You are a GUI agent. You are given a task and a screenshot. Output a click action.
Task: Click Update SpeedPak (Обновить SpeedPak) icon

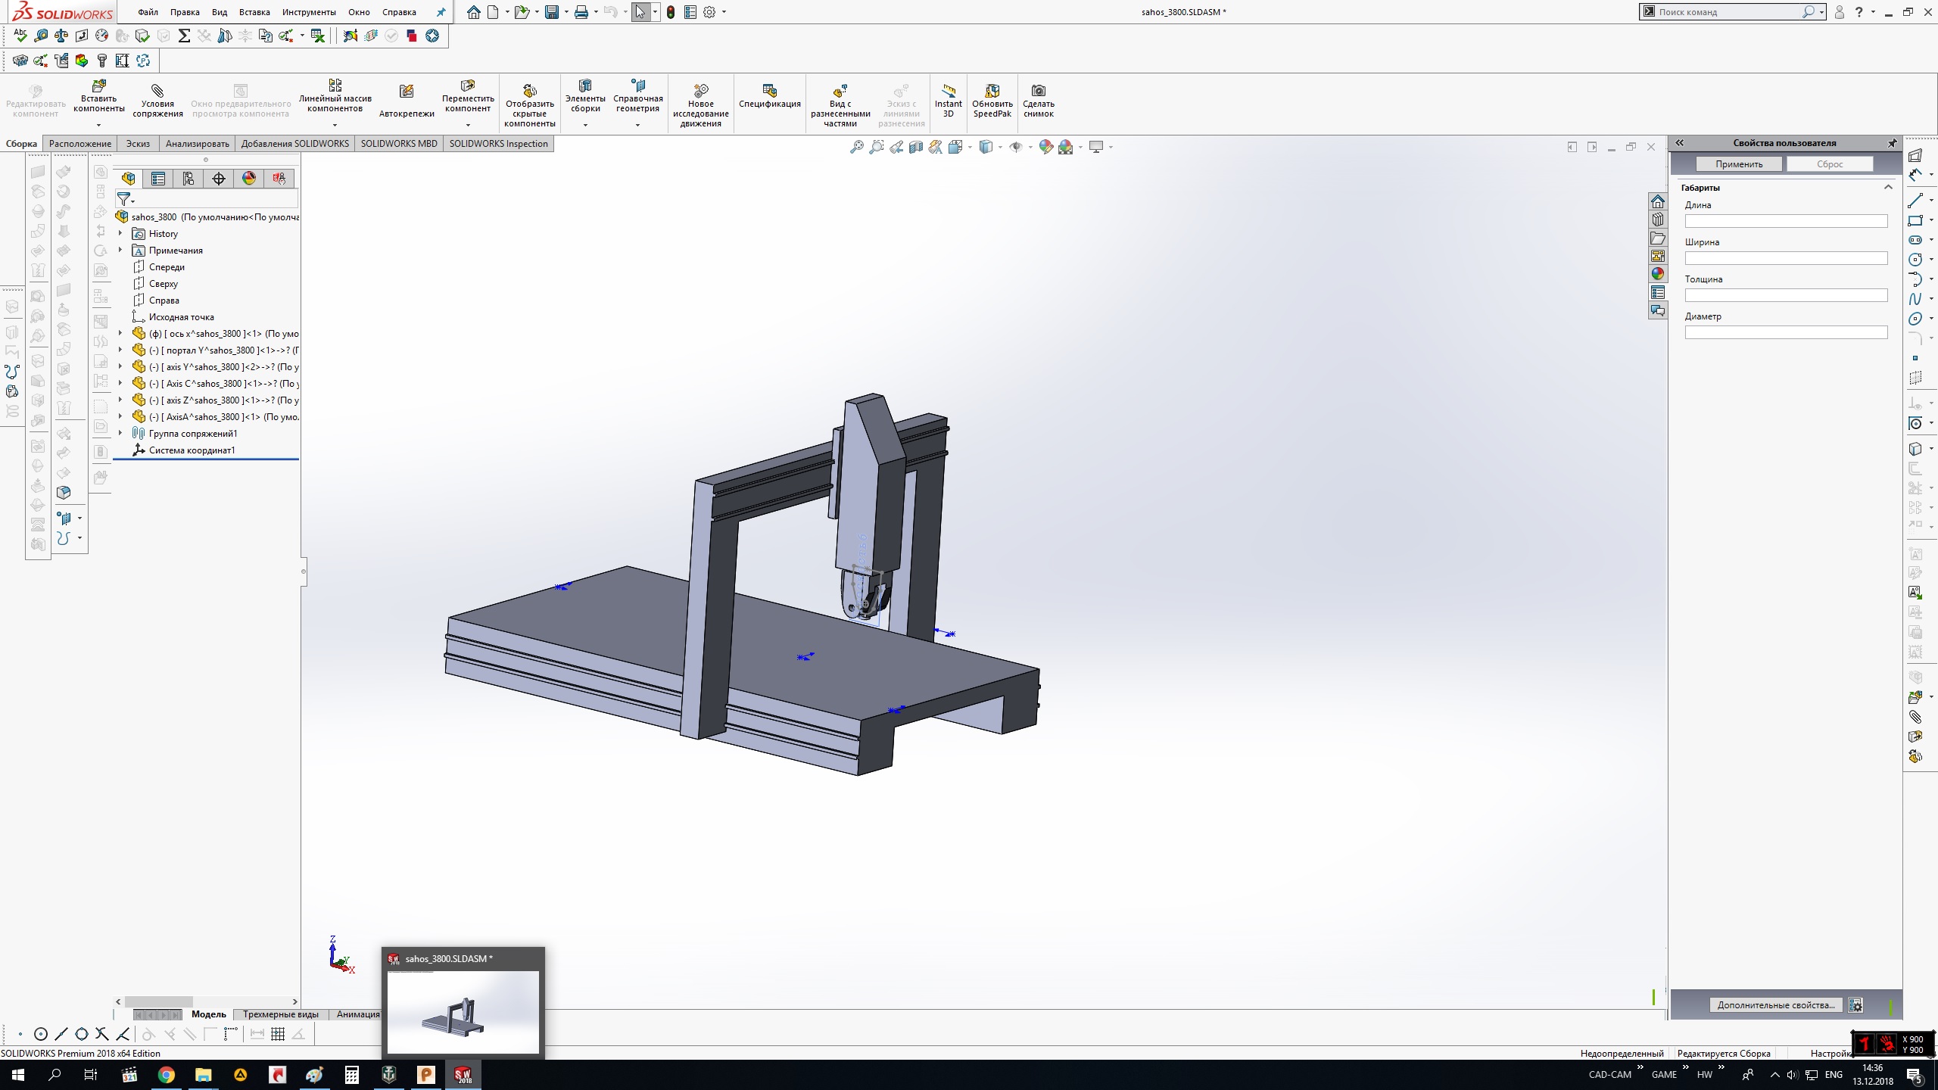pos(992,91)
